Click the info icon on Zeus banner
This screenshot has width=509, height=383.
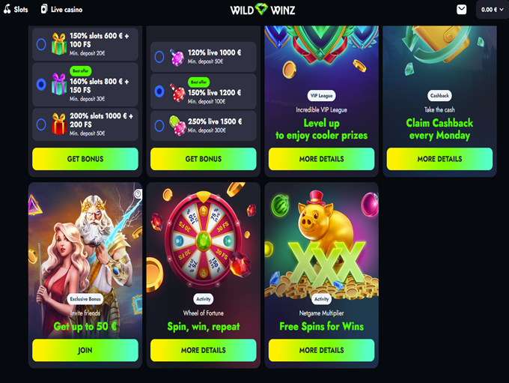coord(138,194)
